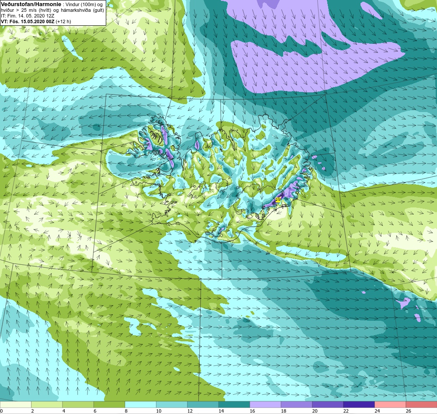Click the 'IT: Fim. 14. 05. 2020 12Z' line
This screenshot has width=437, height=414.
pos(28,16)
